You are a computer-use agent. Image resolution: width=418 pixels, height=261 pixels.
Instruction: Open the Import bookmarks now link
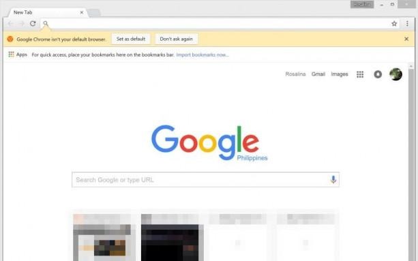203,55
